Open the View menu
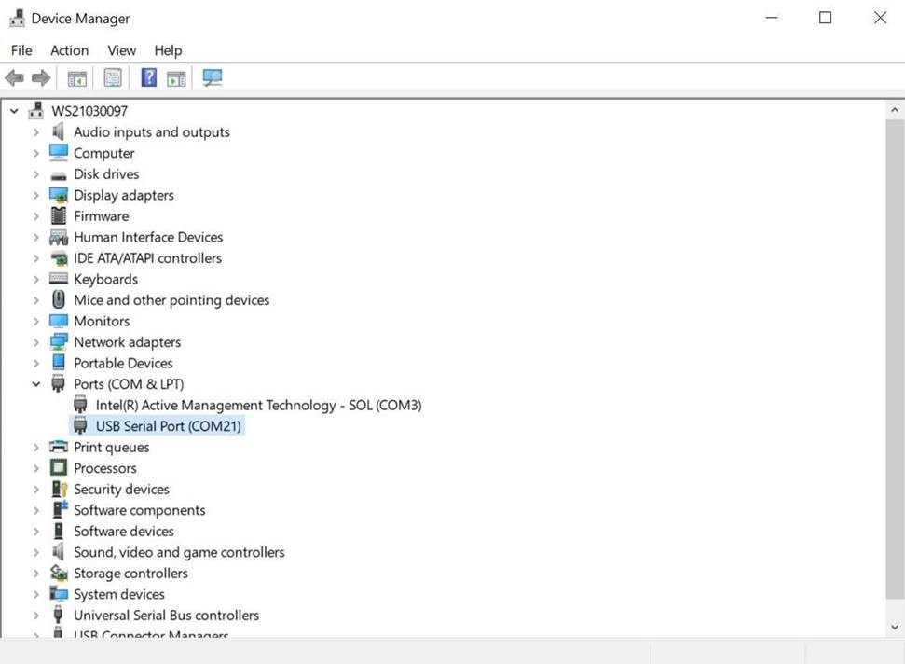Image resolution: width=905 pixels, height=664 pixels. click(121, 50)
